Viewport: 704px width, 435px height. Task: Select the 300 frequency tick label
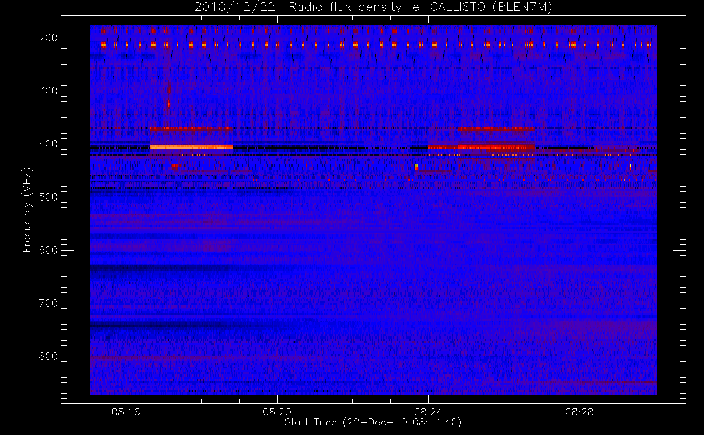point(48,91)
